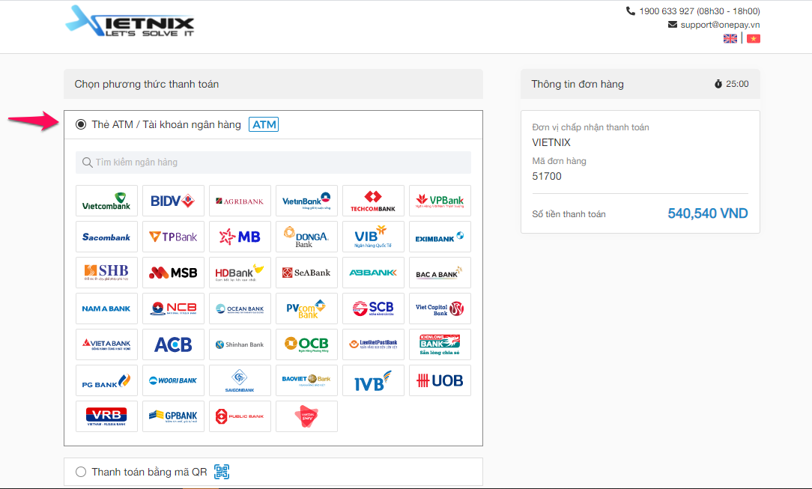Pick the SCB bank logo

point(373,309)
